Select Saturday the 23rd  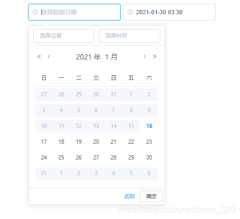click(149, 142)
